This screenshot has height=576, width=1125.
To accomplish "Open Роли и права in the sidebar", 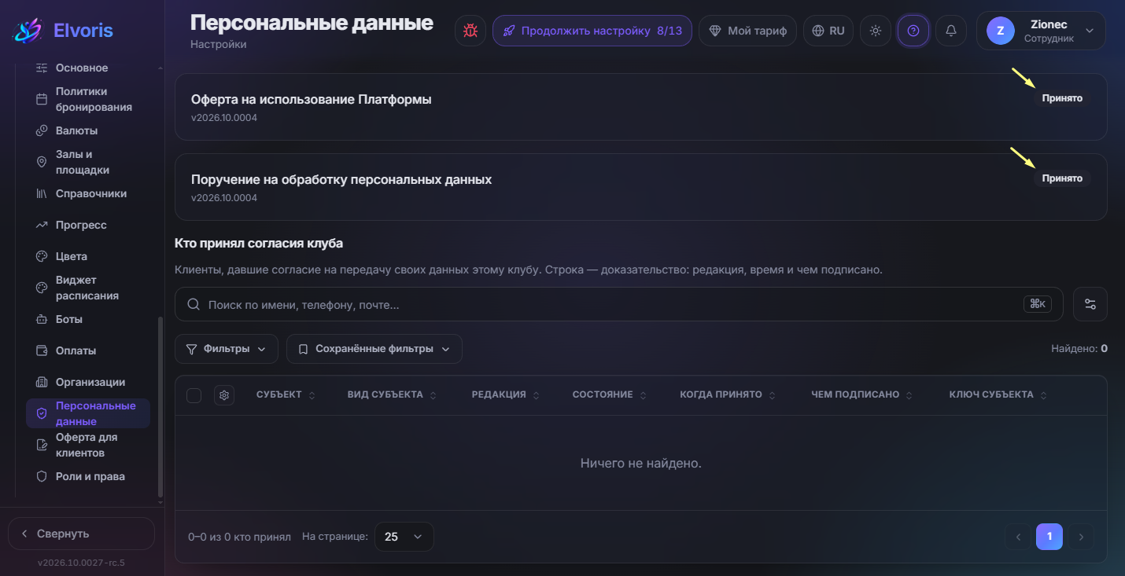I will tap(88, 476).
